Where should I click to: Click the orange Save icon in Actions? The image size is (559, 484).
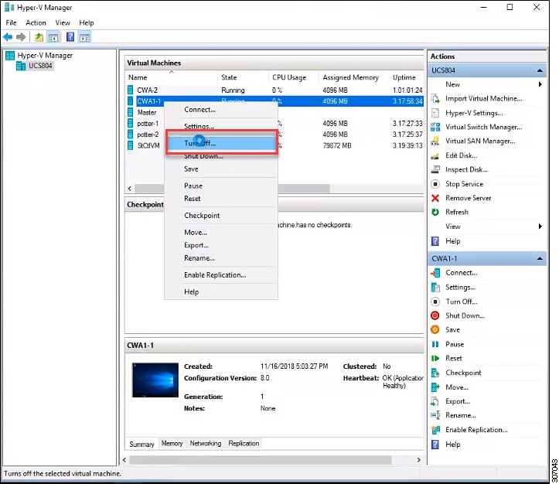435,329
